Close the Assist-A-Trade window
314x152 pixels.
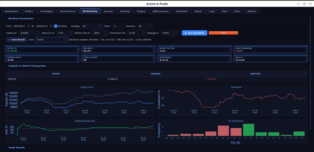[310, 4]
